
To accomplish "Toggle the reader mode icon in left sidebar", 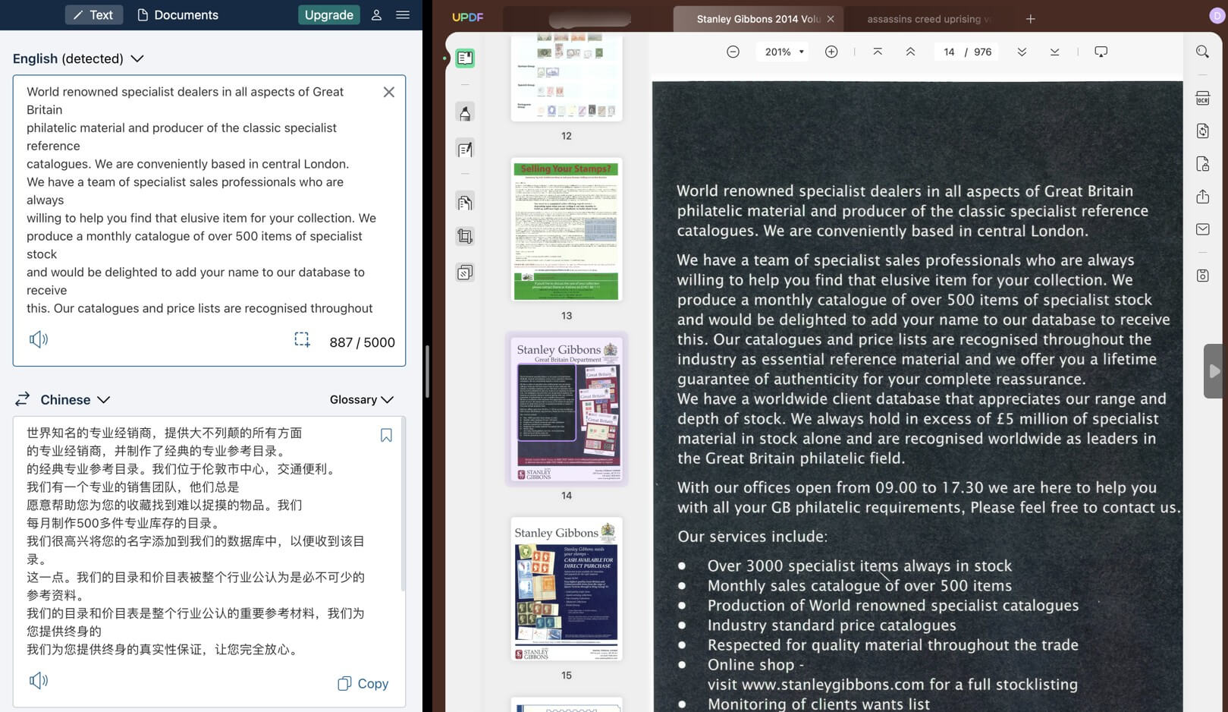I will click(x=465, y=58).
